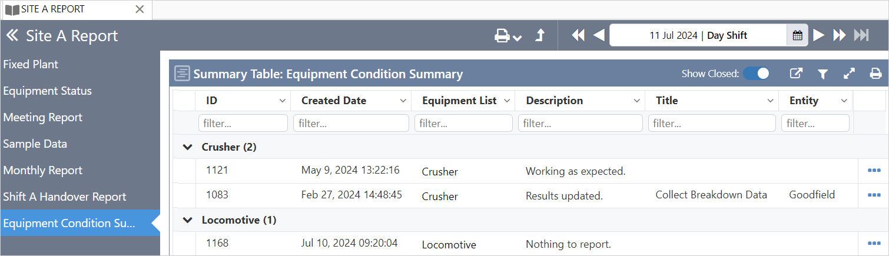
Task: Jump back with the double-left arrow
Action: (x=578, y=35)
